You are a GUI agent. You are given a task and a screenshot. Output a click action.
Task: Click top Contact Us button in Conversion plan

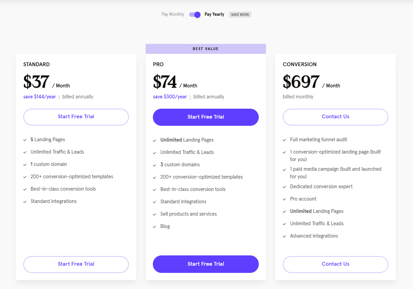pyautogui.click(x=336, y=117)
